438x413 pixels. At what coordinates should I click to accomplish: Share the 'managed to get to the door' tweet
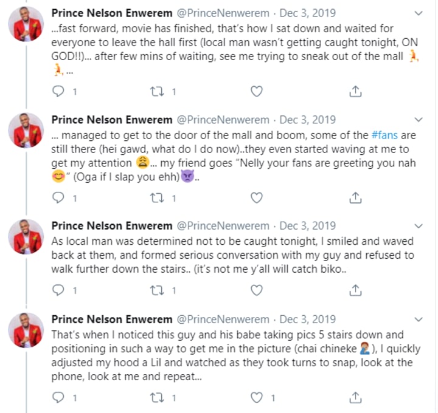(356, 198)
